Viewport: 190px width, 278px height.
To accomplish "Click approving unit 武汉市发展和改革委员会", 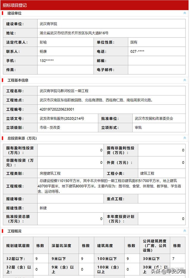I will pyautogui.click(x=154, y=118).
